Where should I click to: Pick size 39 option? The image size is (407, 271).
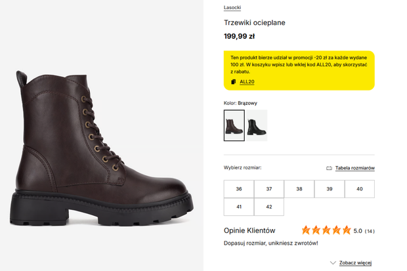click(x=330, y=189)
